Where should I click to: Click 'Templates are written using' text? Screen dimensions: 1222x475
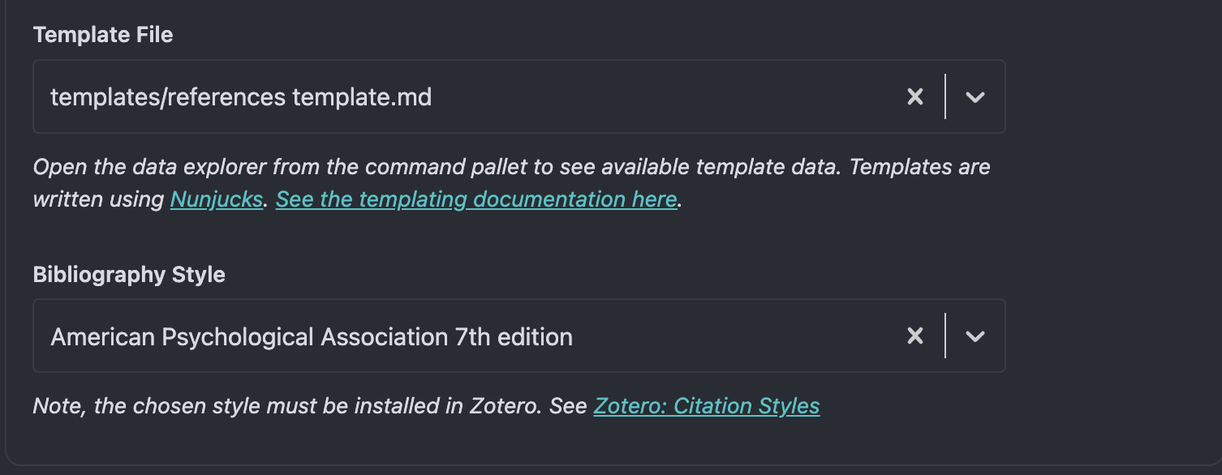512,183
